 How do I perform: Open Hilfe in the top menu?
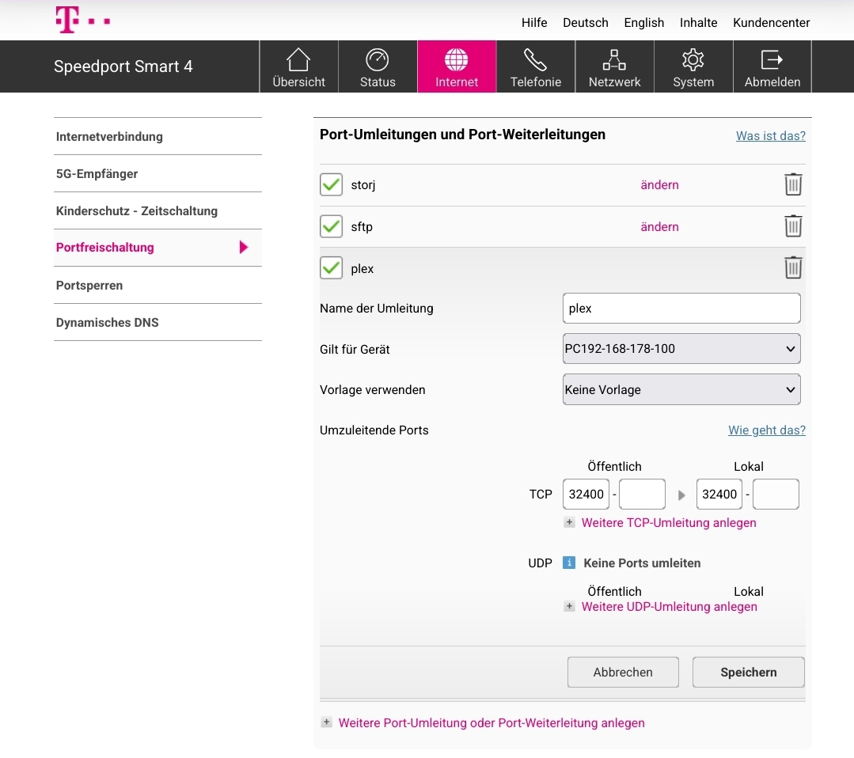tap(534, 23)
